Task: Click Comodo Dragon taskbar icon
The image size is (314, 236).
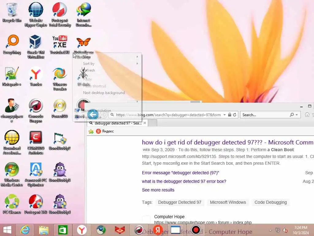Action: tap(138, 230)
